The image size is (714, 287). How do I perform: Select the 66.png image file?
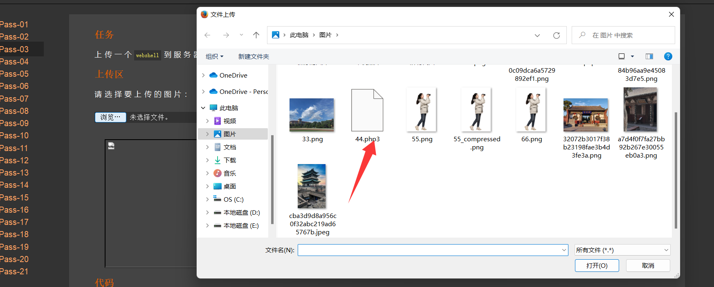click(x=531, y=109)
